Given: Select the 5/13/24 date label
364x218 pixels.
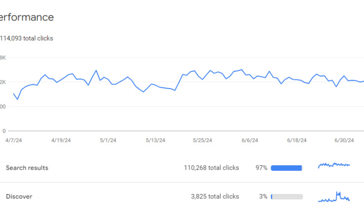Looking at the screenshot, I should point(155,140).
